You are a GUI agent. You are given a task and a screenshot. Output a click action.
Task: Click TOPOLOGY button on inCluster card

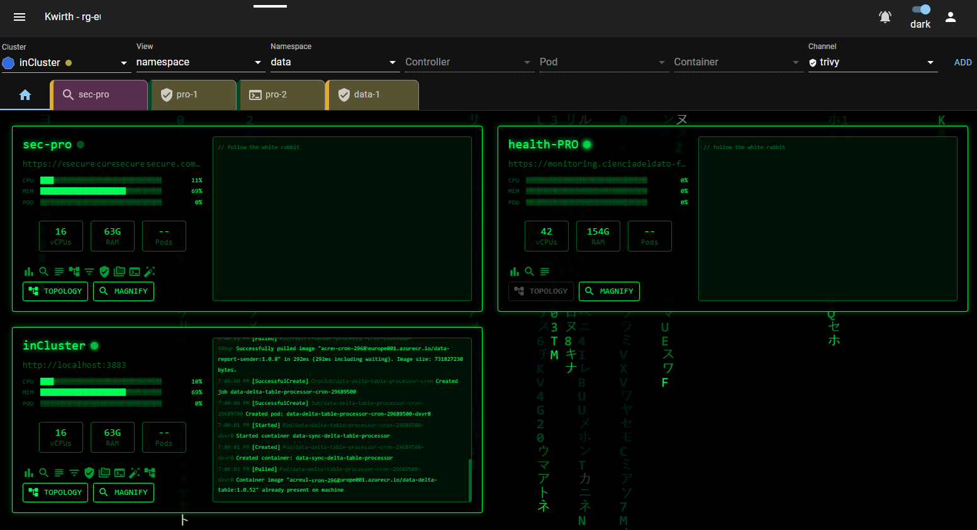point(55,492)
